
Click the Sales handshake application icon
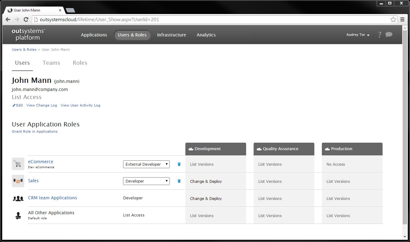coord(18,181)
